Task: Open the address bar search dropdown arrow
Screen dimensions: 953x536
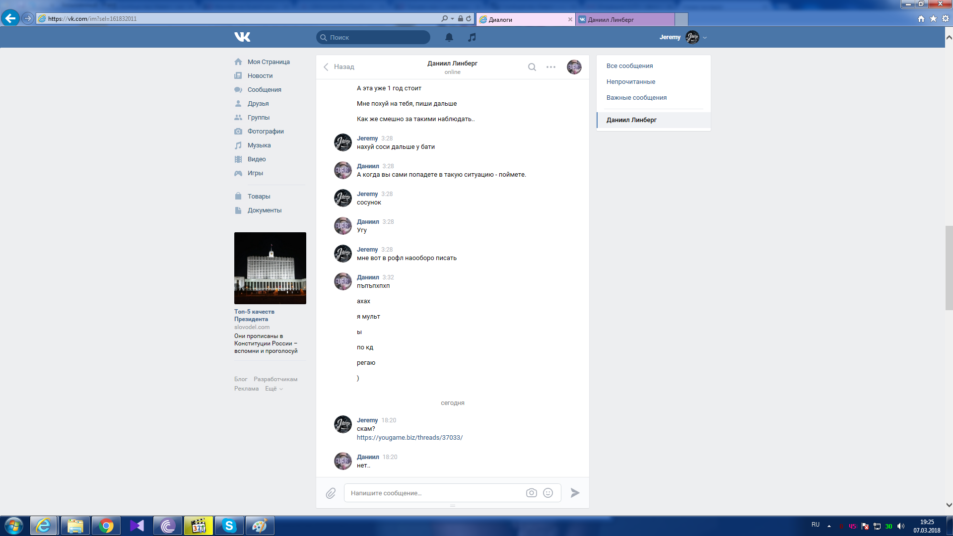Action: point(452,19)
